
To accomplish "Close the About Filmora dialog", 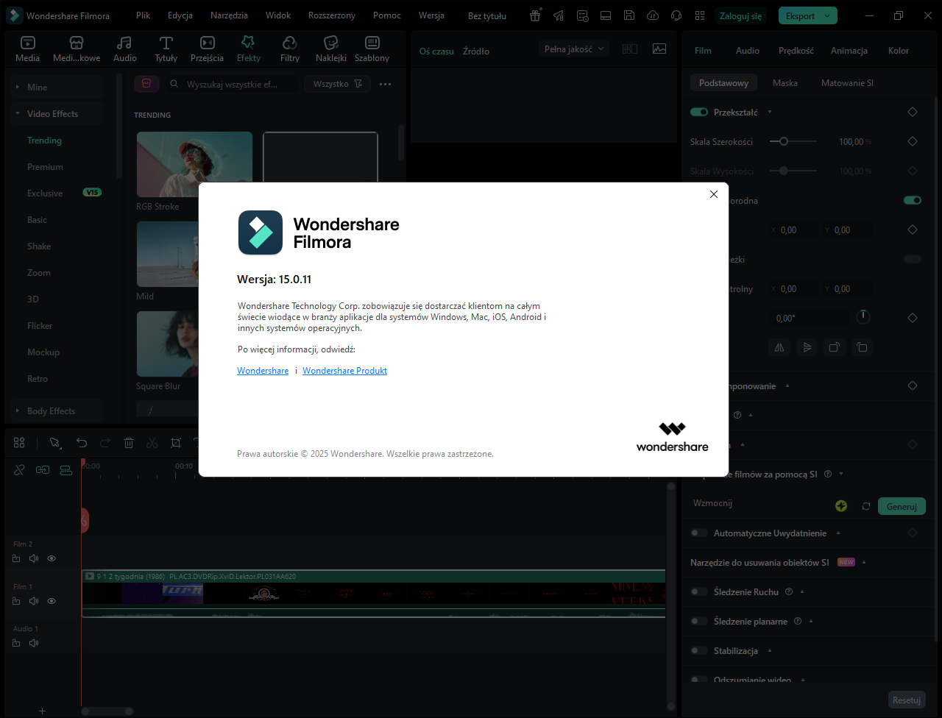I will pyautogui.click(x=713, y=194).
